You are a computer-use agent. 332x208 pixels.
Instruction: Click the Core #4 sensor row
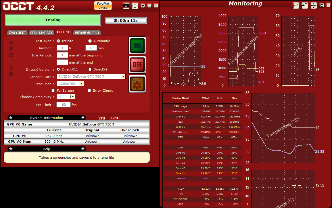[x=202, y=173]
